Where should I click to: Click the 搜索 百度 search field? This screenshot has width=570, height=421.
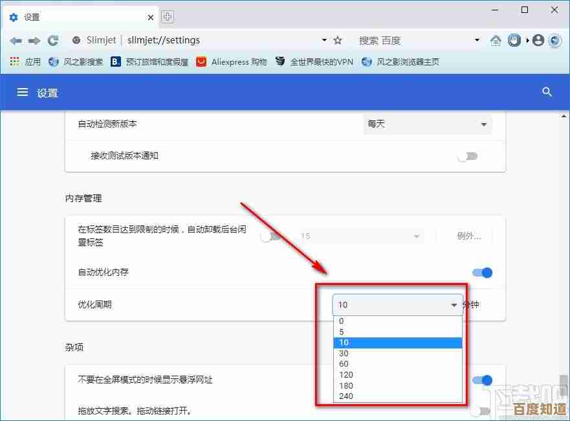pos(414,40)
